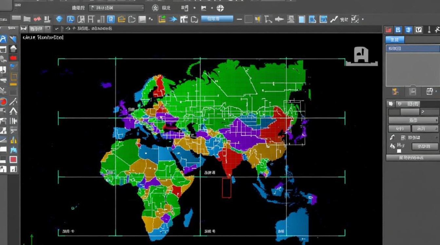Viewport: 440px width, 245px height.
Task: Click the red zigzag waveform toolbar icon
Action: pos(38,19)
